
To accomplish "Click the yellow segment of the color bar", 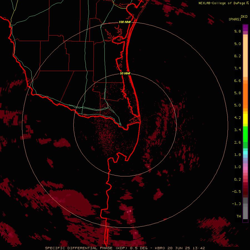I will click(245, 119).
